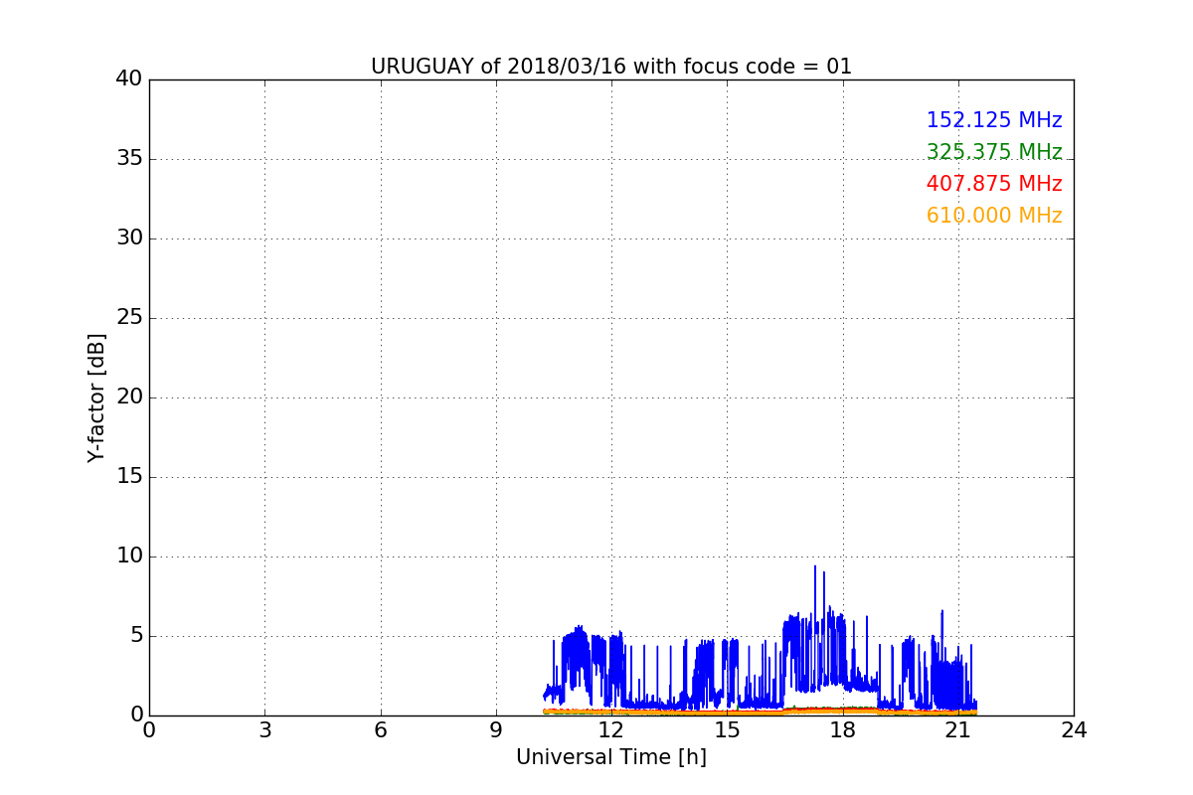Click the x-axis tick label 21
The image size is (1193, 795).
pos(958,730)
